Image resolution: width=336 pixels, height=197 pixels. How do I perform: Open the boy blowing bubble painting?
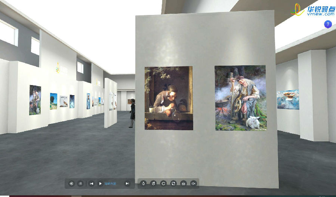(x=169, y=98)
